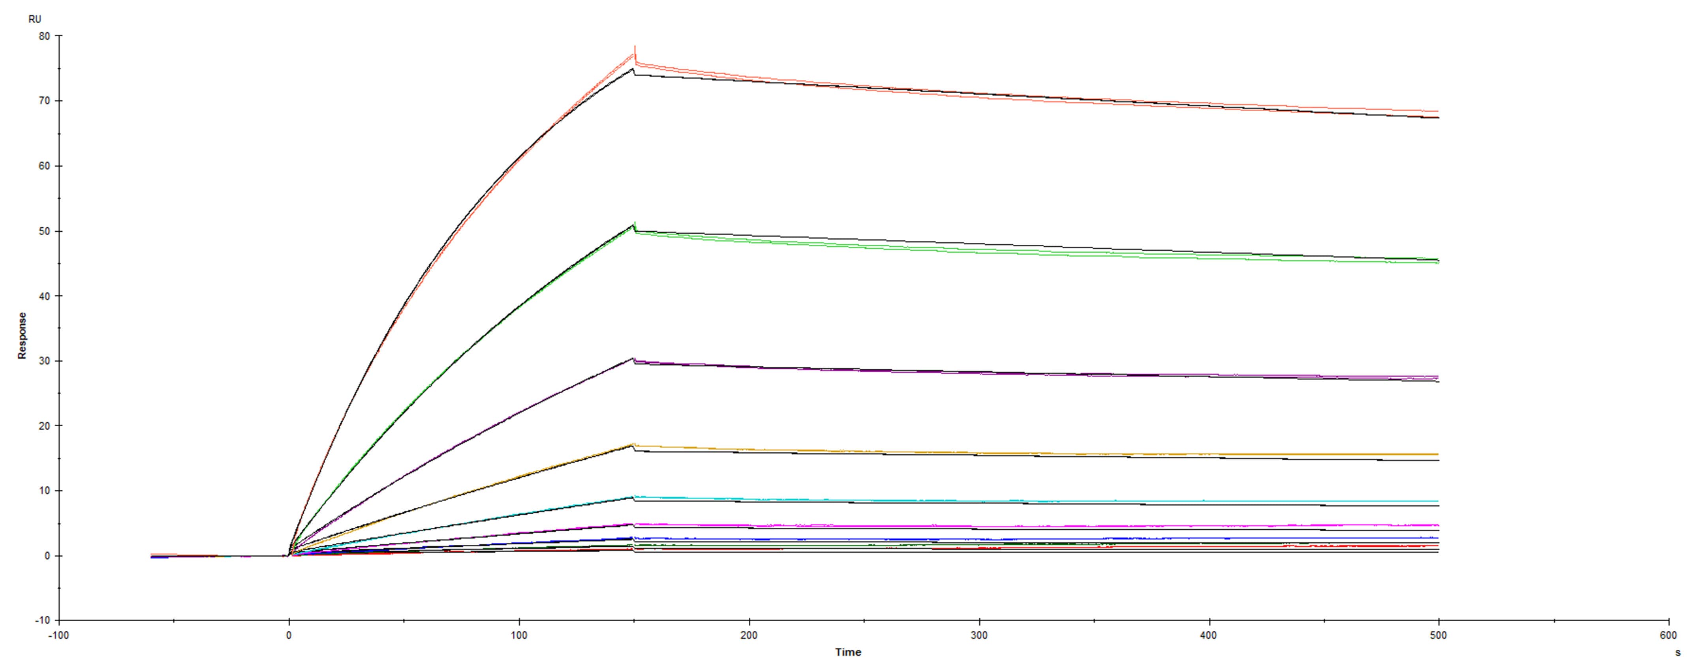The width and height of the screenshot is (1698, 671).
Task: Click the 400 tick label on the time axis
Action: pyautogui.click(x=1209, y=635)
